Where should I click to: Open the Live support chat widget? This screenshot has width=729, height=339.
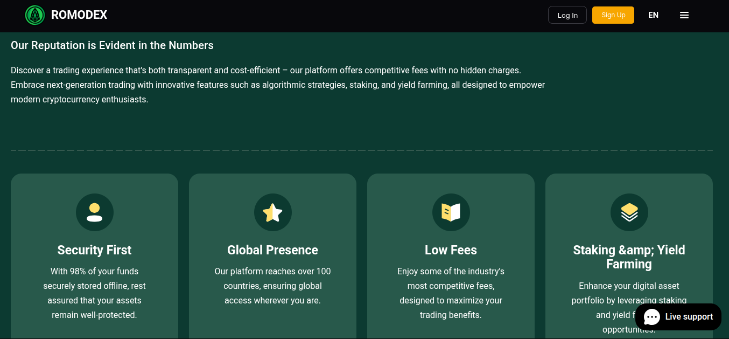coord(688,317)
